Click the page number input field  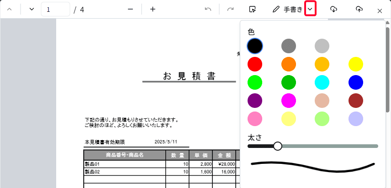click(x=55, y=10)
